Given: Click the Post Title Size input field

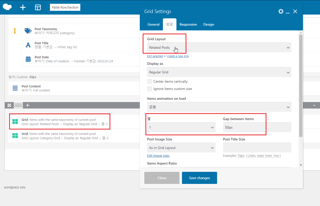Looking at the screenshot, I should [257, 148].
